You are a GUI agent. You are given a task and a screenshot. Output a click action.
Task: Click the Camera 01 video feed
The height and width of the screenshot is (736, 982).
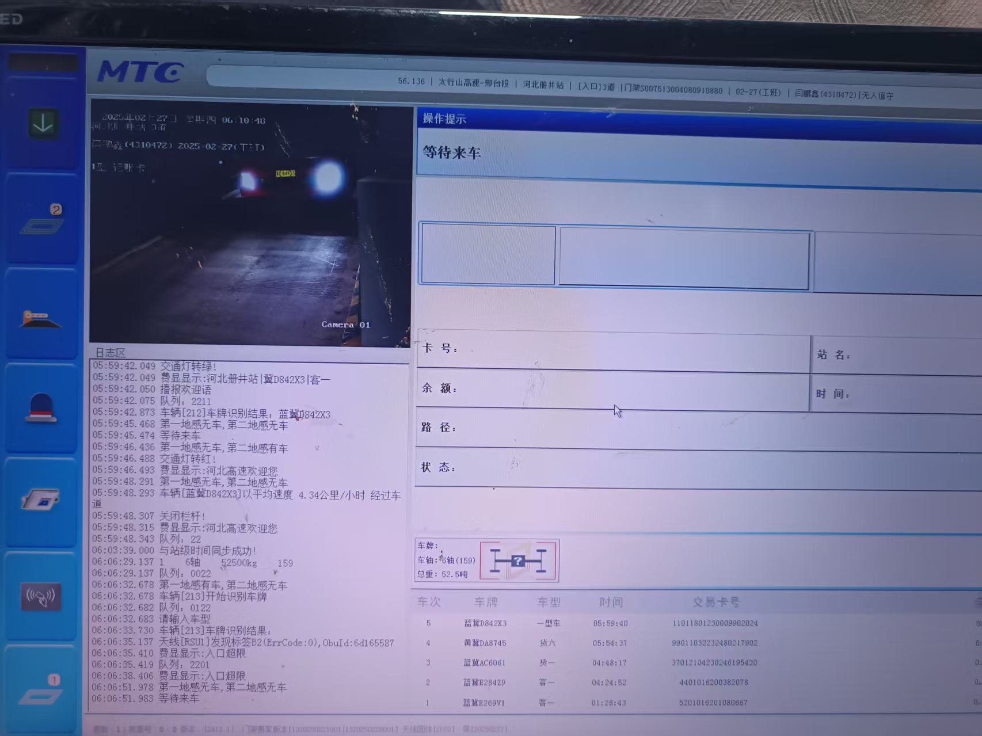[x=251, y=224]
